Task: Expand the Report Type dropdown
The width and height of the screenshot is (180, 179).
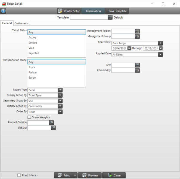Action: pyautogui.click(x=60, y=90)
